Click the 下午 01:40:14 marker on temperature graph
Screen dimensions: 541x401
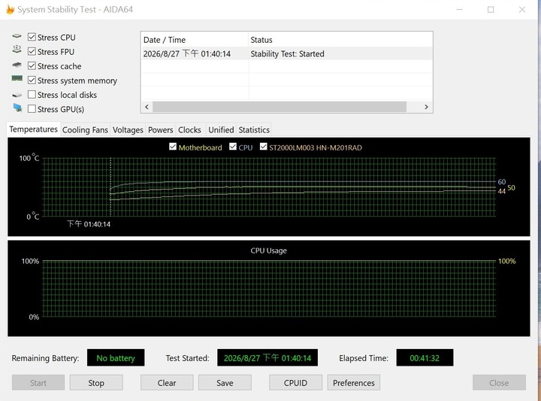point(89,224)
